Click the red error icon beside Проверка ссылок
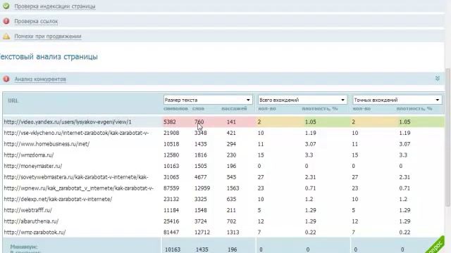Viewport: 451px width, 253px height. (6, 21)
